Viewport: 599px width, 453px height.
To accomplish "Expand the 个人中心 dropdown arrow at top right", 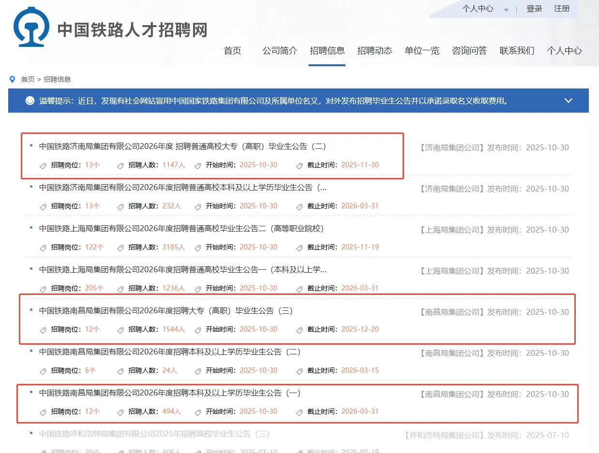I will [506, 9].
